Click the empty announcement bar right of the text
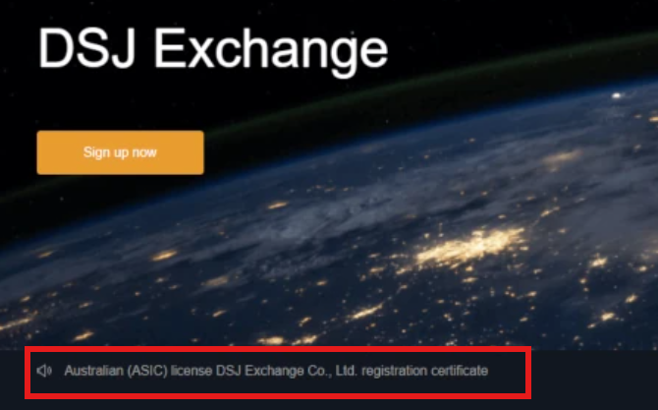The height and width of the screenshot is (410, 658). (507, 371)
